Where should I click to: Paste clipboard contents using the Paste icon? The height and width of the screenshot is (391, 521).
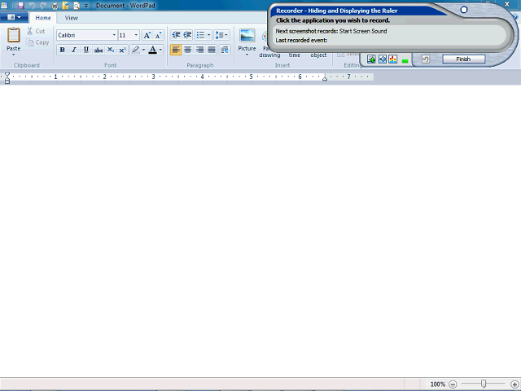[x=14, y=35]
